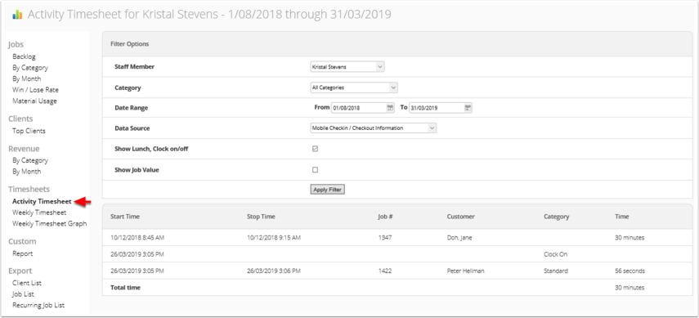Open Revenue By Month report
This screenshot has width=699, height=318.
pyautogui.click(x=27, y=172)
